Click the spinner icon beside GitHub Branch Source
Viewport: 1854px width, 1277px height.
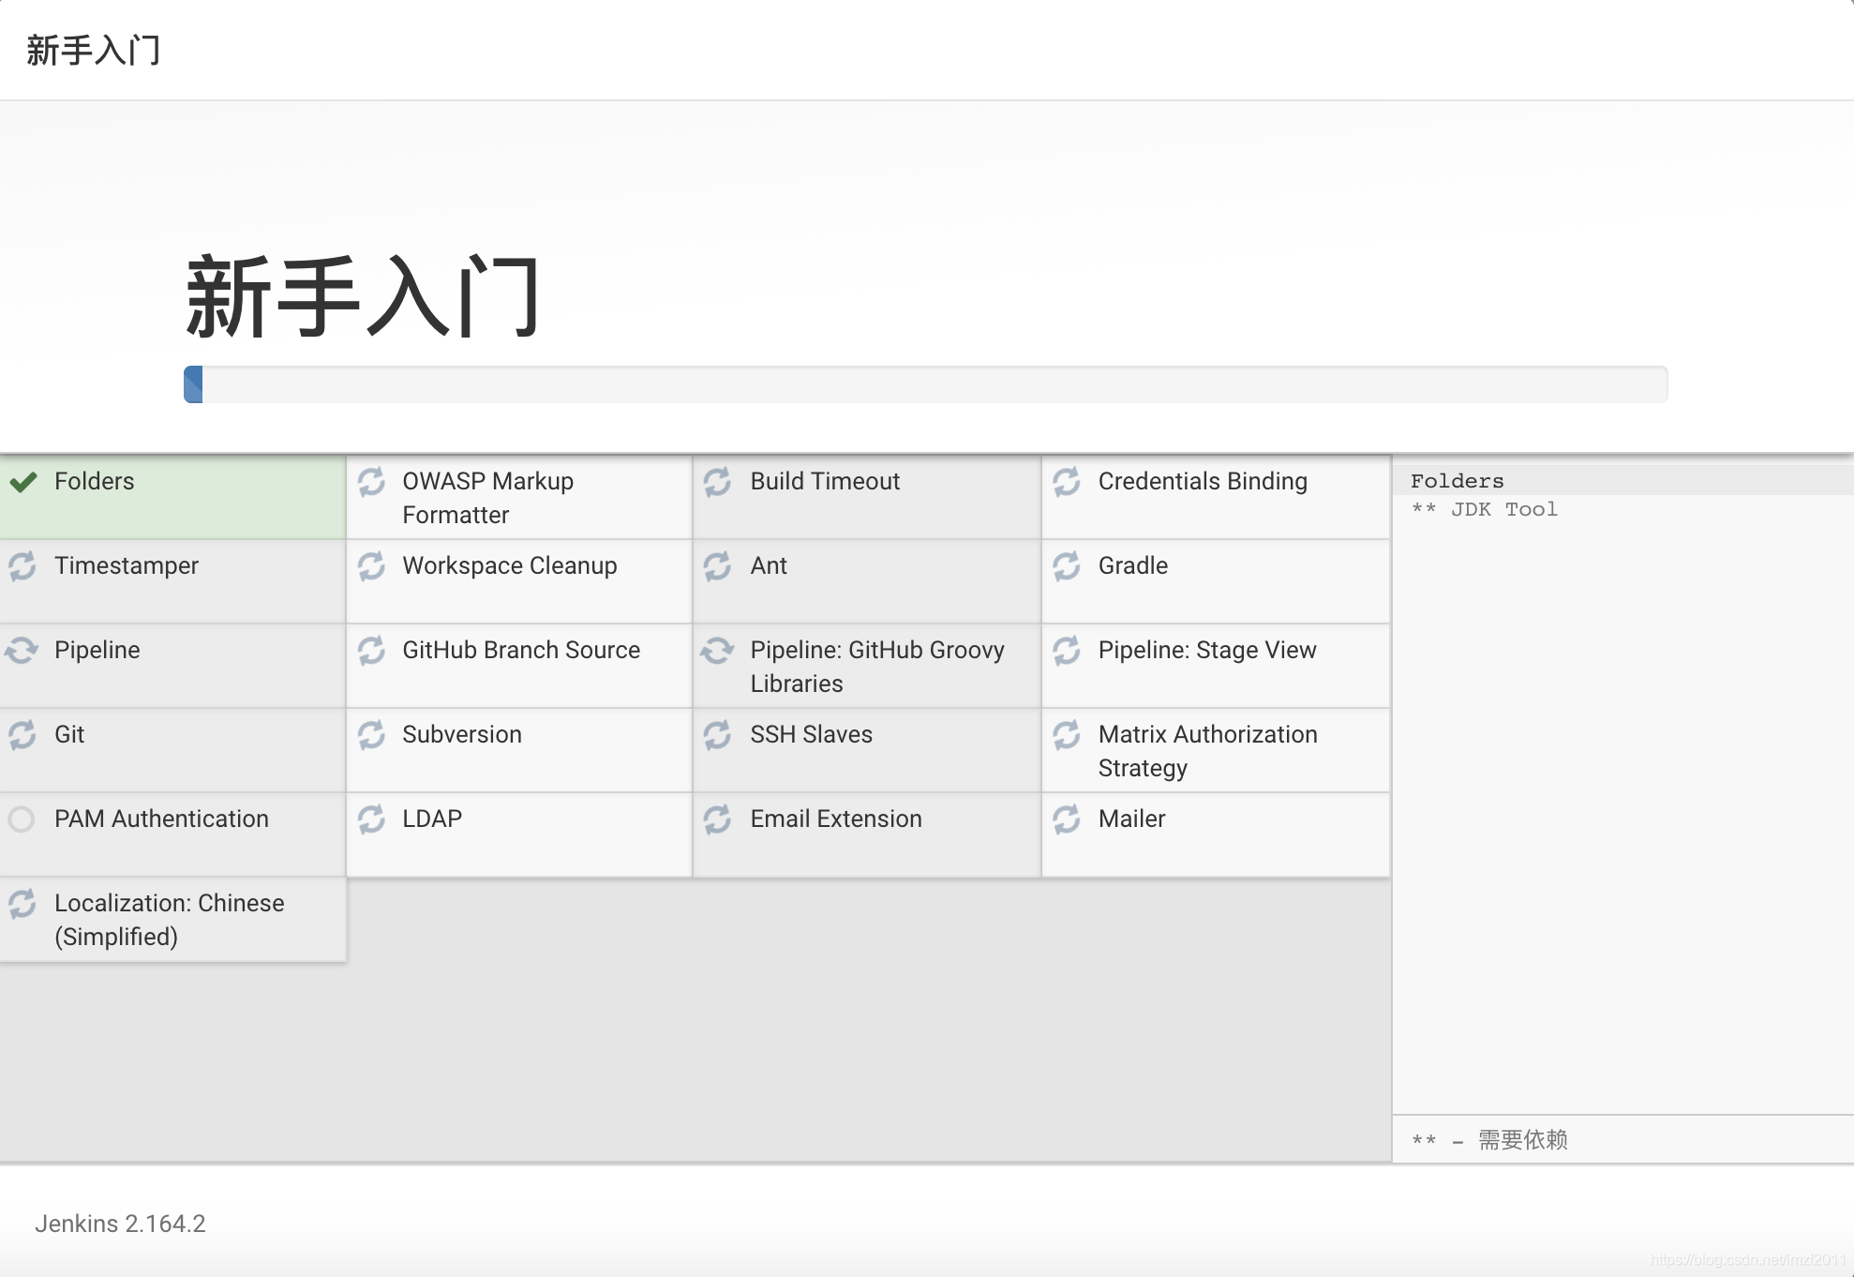[x=371, y=651]
